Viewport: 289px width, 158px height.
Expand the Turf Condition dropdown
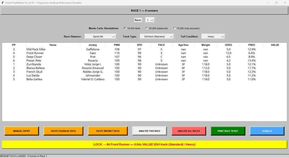pos(213,36)
